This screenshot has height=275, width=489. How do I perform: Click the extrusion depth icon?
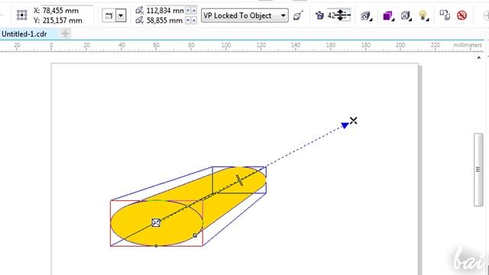click(319, 15)
